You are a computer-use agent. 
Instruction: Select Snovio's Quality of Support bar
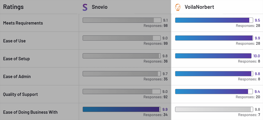click(122, 91)
